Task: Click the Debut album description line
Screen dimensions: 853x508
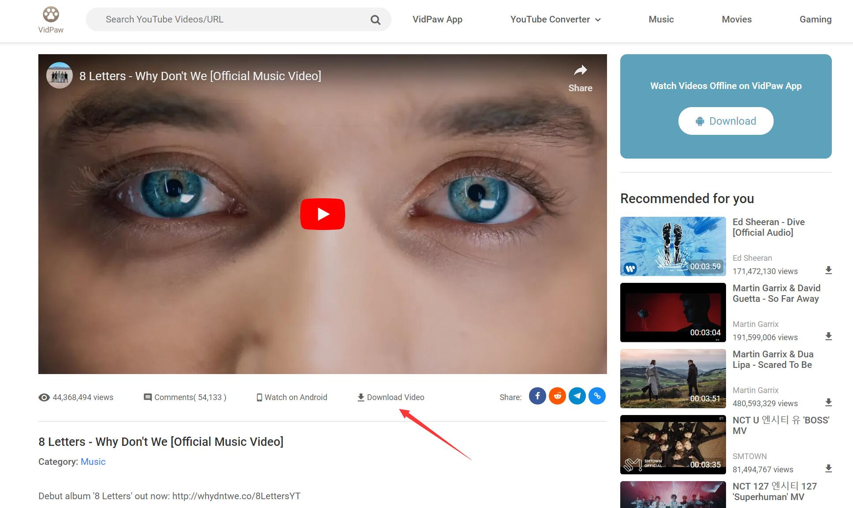Action: pos(169,496)
